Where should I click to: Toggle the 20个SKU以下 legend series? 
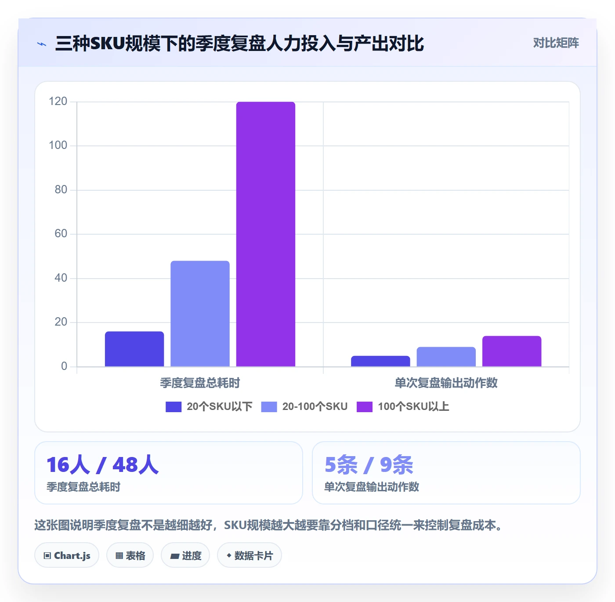209,407
